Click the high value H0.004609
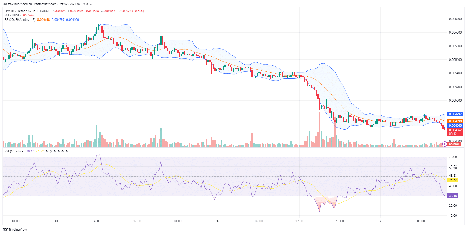 tap(75, 11)
